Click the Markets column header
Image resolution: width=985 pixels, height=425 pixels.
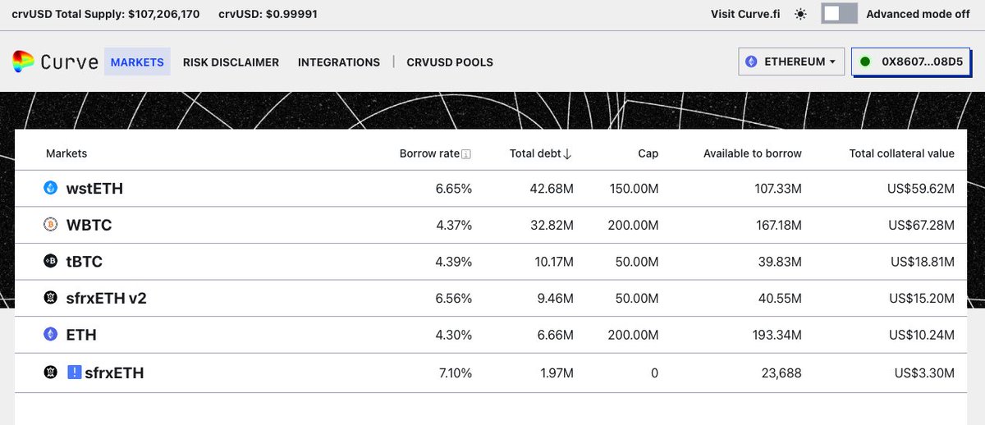(66, 153)
